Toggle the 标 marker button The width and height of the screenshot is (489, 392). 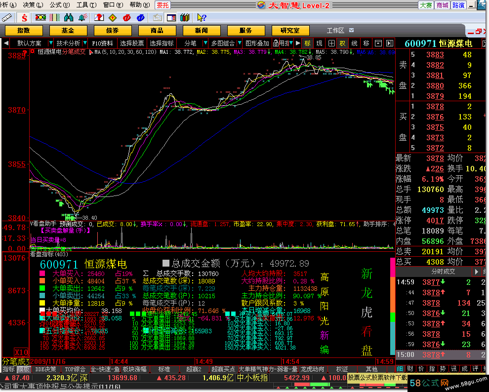(308, 43)
